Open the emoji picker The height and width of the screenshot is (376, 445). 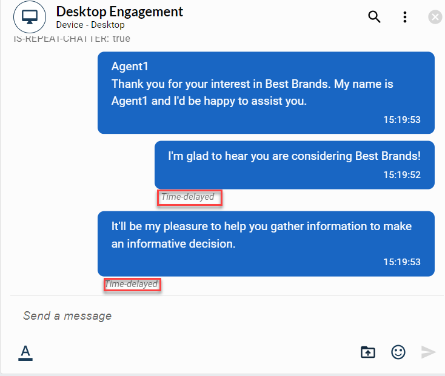pyautogui.click(x=398, y=352)
